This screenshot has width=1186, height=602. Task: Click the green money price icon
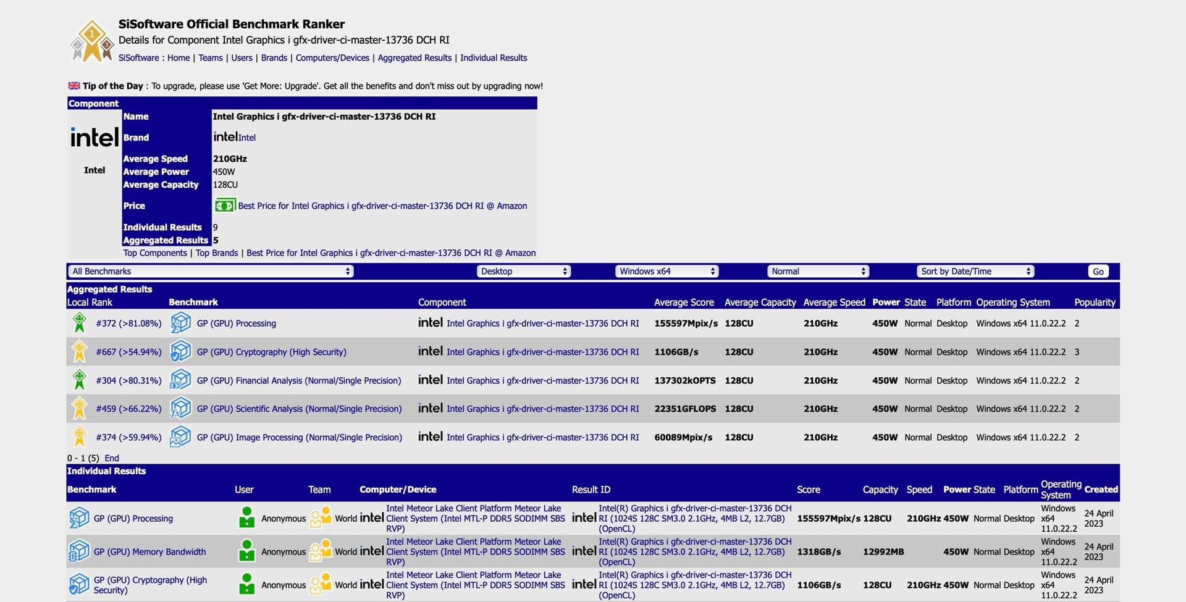(x=225, y=206)
